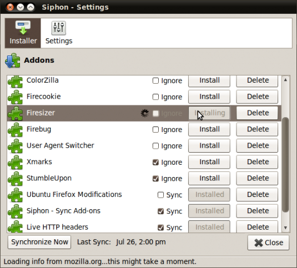
Task: Install the Xmarks addon
Action: (209, 162)
